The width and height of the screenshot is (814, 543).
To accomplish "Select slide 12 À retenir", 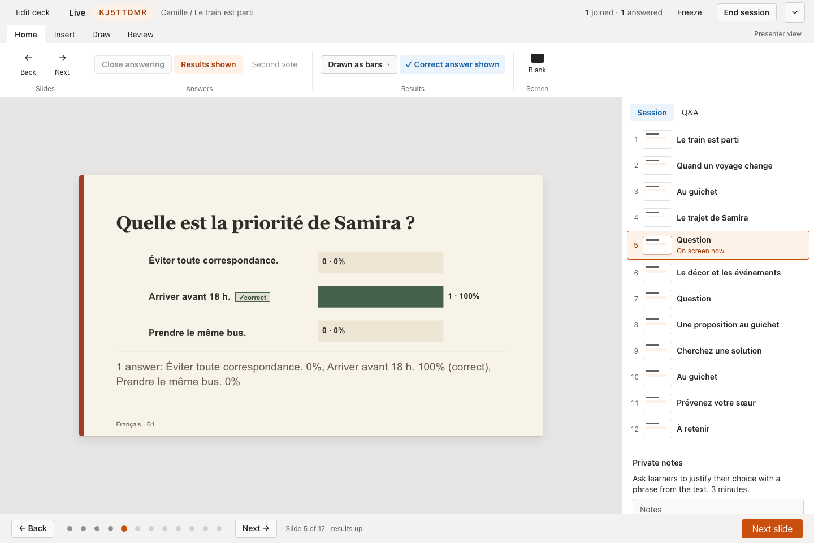I will [x=718, y=429].
